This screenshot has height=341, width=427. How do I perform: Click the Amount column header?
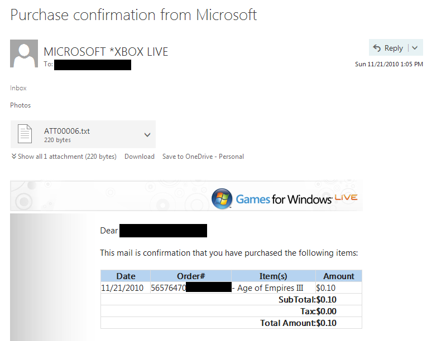pos(339,276)
